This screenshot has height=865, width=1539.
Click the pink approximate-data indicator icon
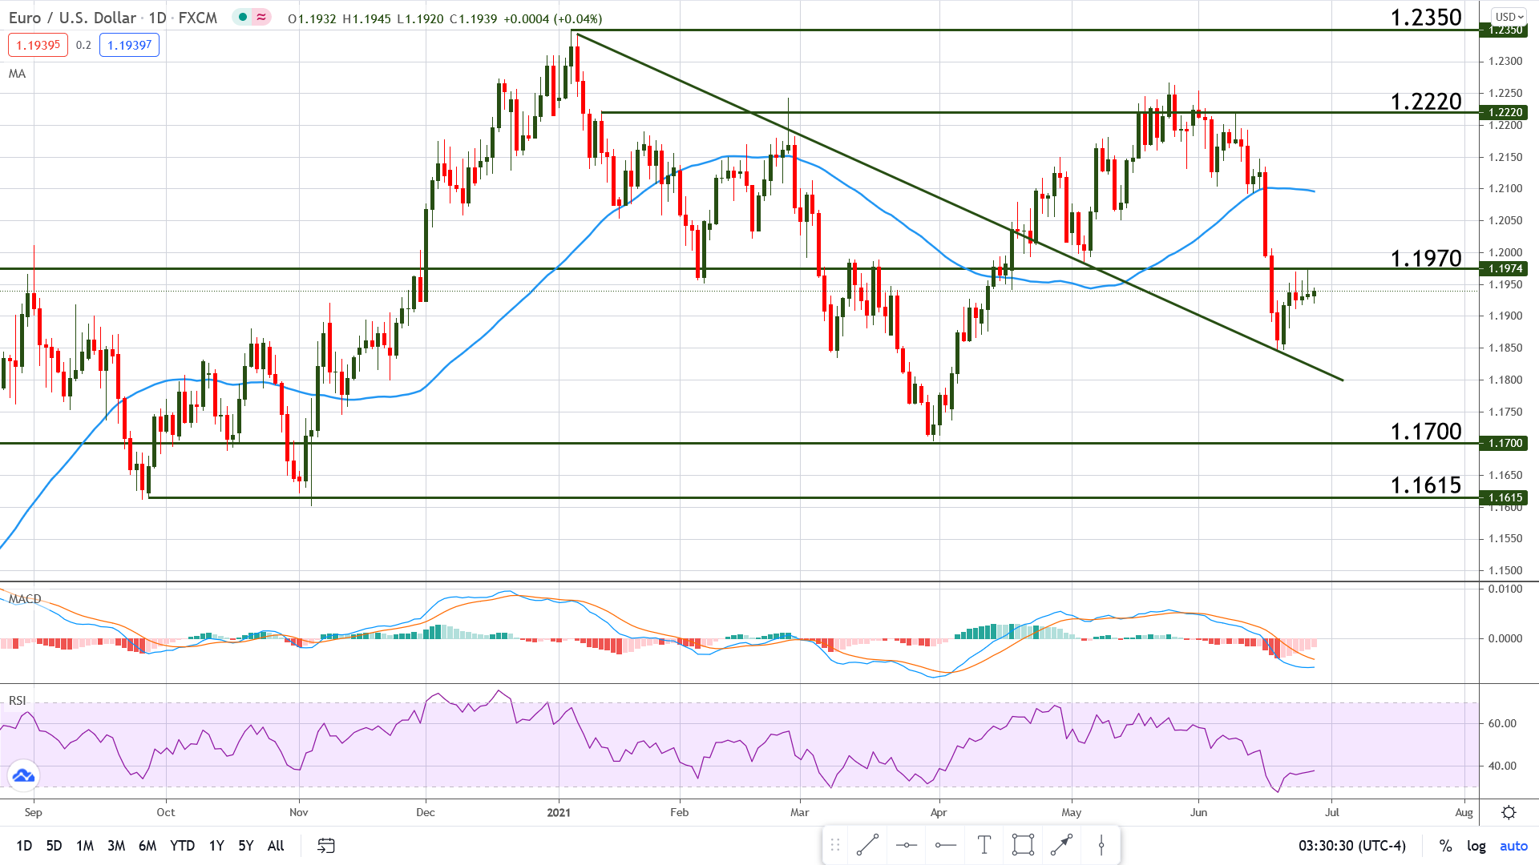[261, 17]
